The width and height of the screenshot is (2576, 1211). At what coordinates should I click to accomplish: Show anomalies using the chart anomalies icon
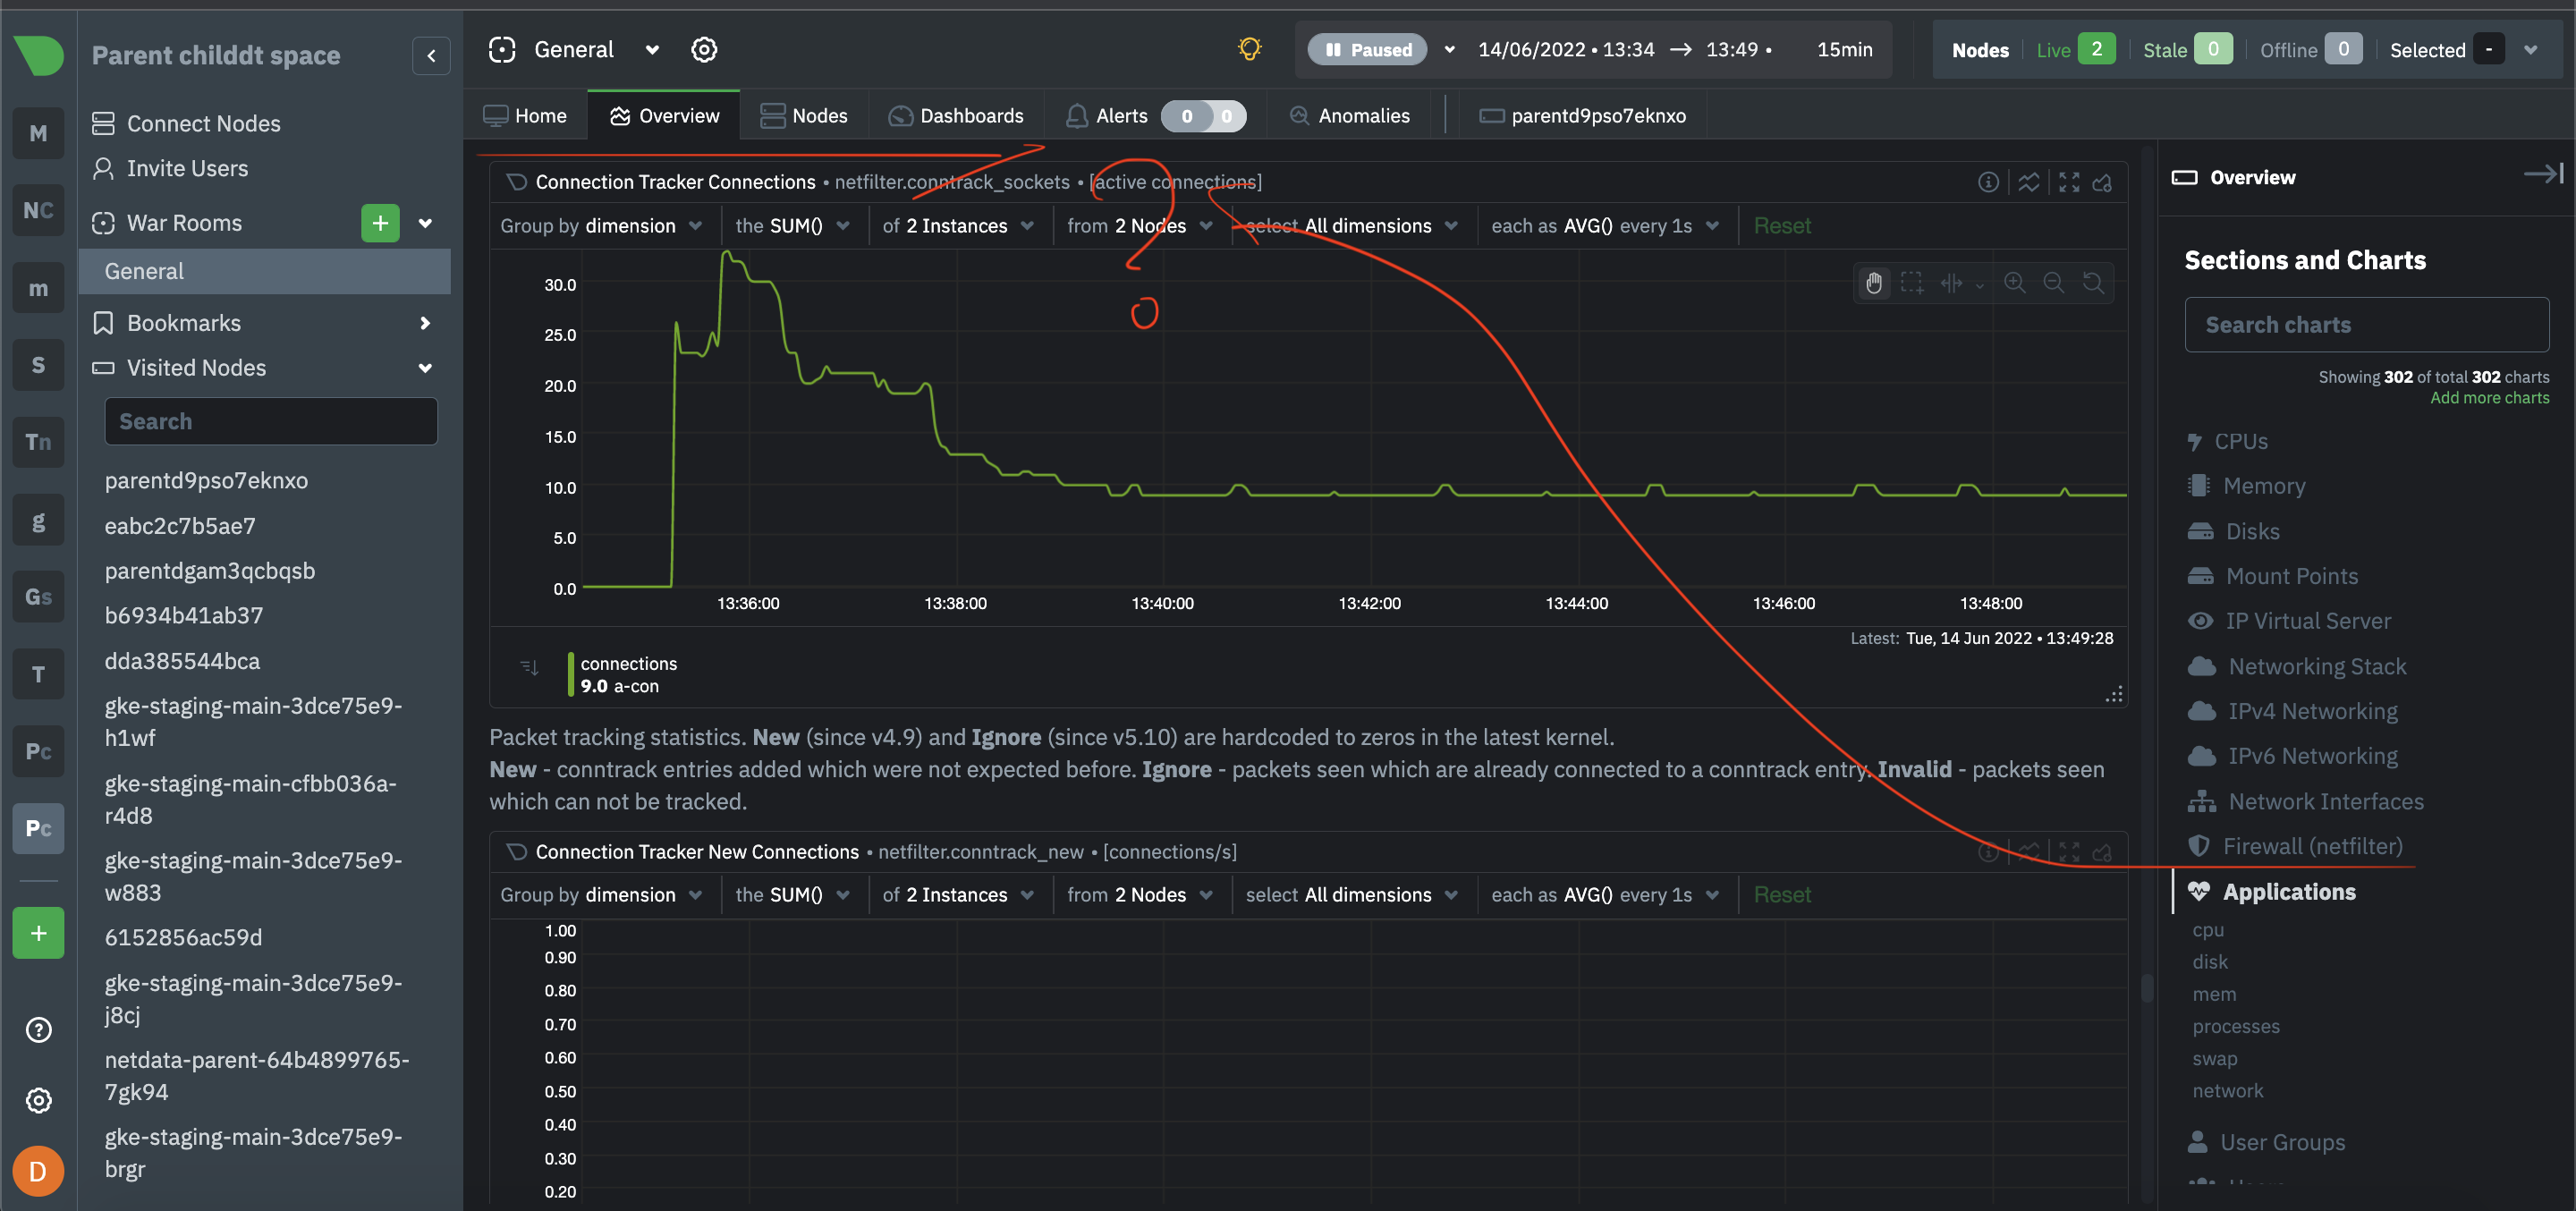2029,182
